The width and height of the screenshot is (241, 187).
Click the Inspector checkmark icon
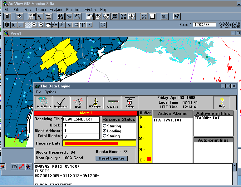coord(61,102)
